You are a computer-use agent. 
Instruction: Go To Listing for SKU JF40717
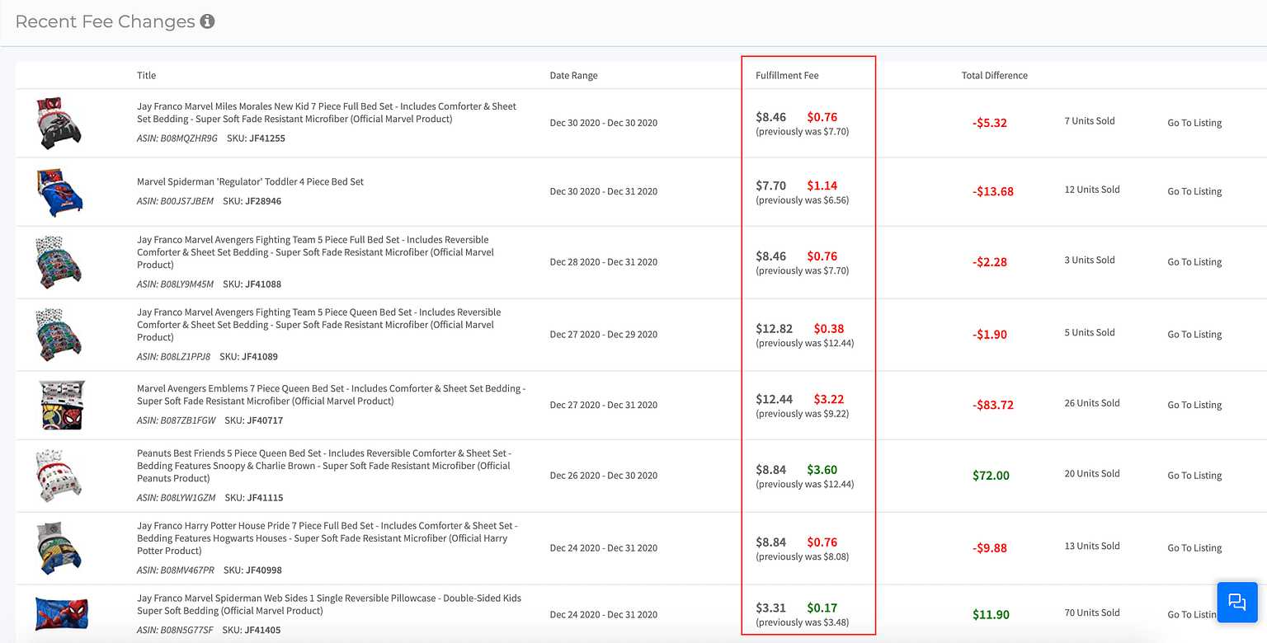pyautogui.click(x=1194, y=405)
